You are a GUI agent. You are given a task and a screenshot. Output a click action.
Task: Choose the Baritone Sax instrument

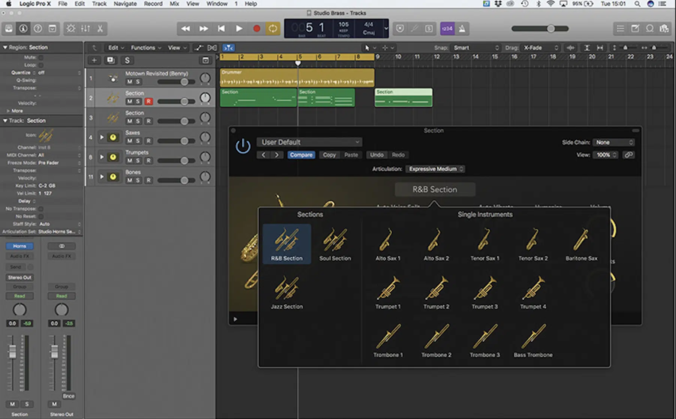click(x=581, y=244)
